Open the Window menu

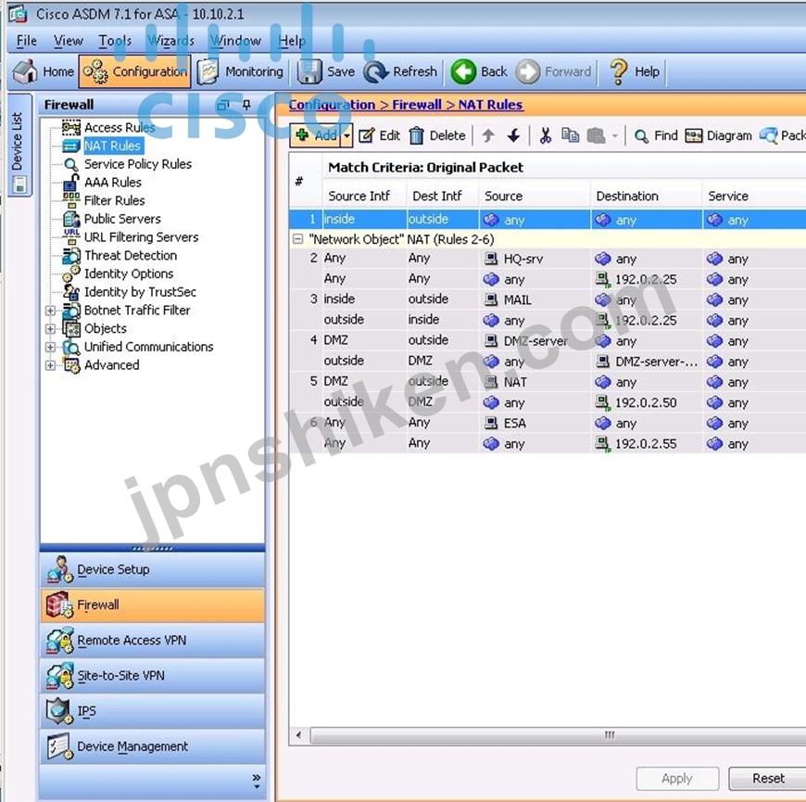(x=235, y=41)
